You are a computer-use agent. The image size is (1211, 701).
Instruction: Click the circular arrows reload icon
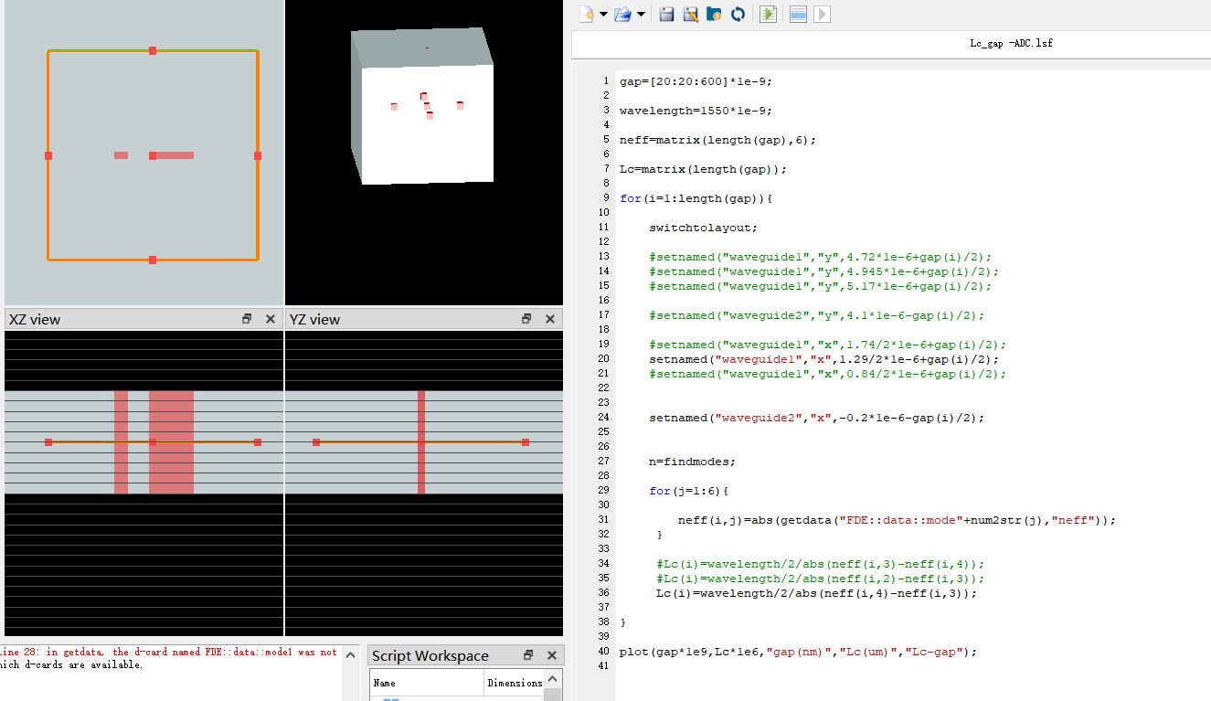[x=738, y=14]
